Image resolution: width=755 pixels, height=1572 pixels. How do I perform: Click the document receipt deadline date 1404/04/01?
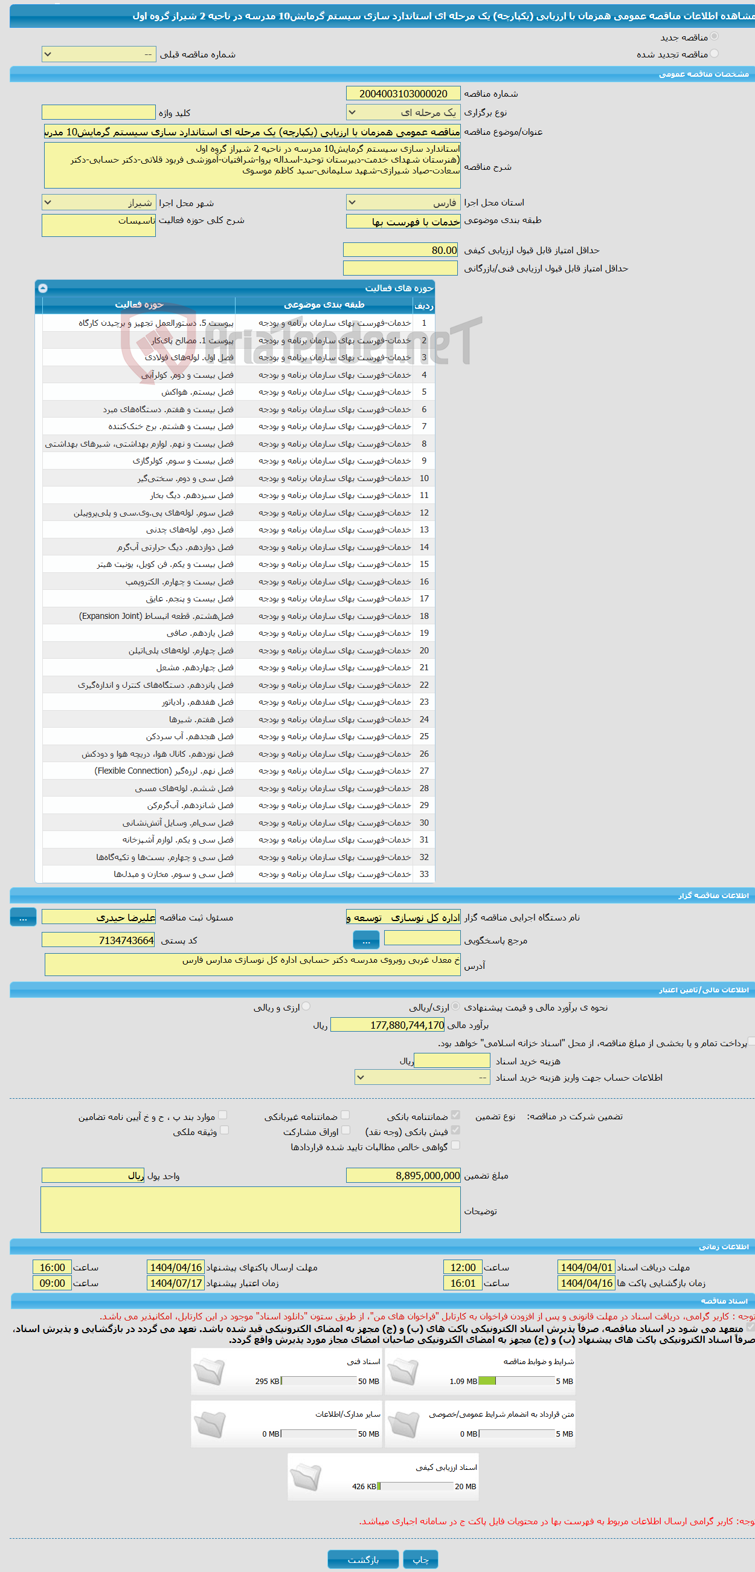586,1267
